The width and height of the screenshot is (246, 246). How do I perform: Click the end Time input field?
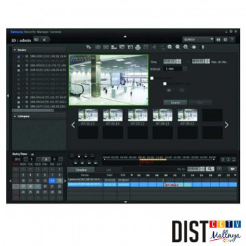coord(198,61)
